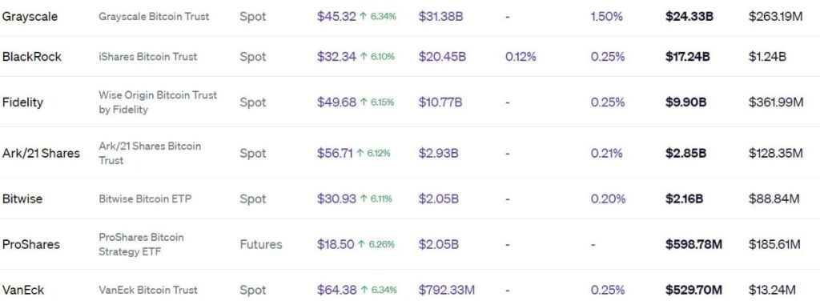Click Grayscale's $31.38B assets value

click(440, 16)
